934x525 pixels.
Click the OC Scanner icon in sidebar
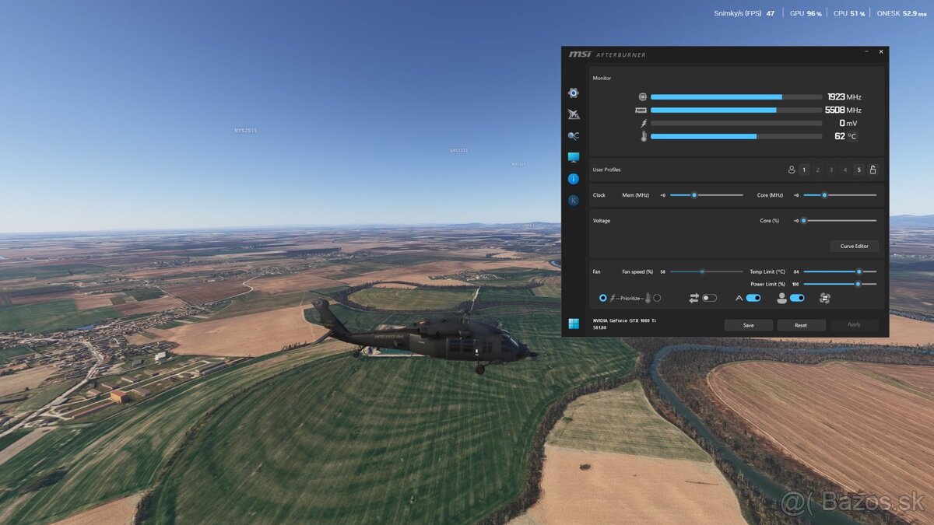pyautogui.click(x=574, y=136)
